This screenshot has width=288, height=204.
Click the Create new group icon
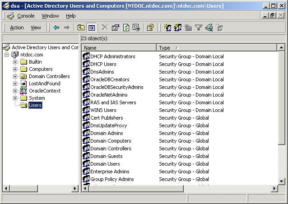click(178, 28)
